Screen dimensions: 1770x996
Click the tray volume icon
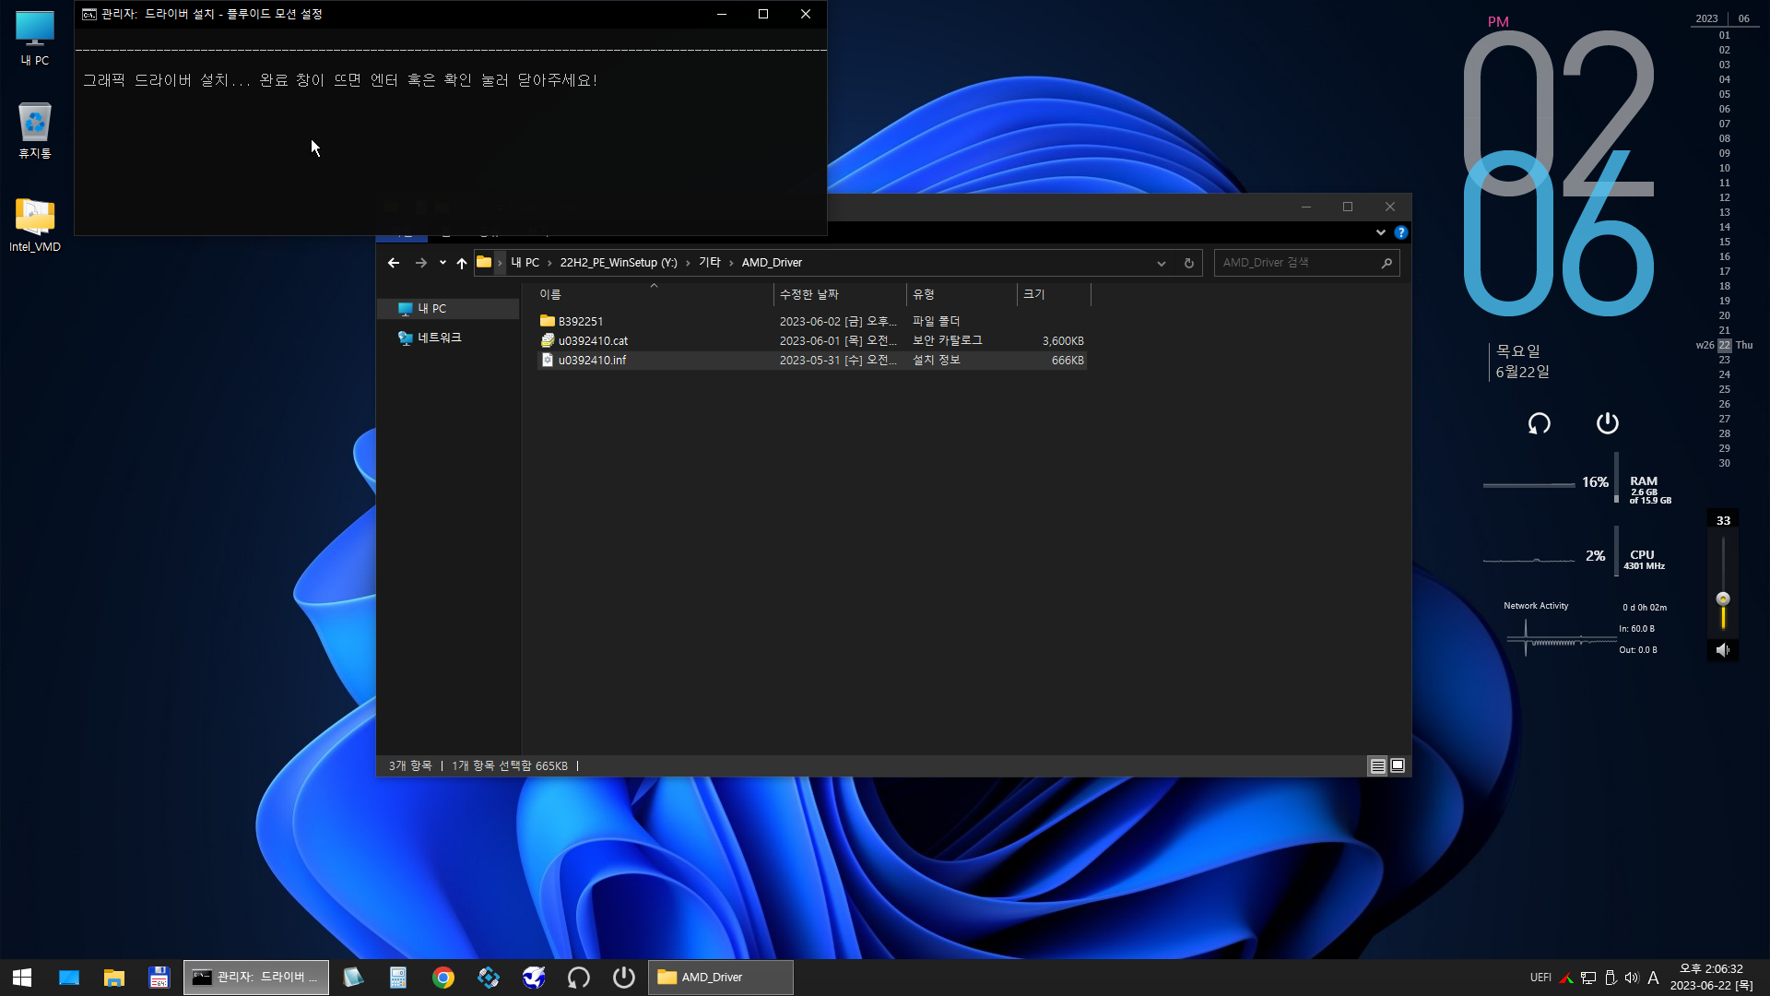(1632, 978)
